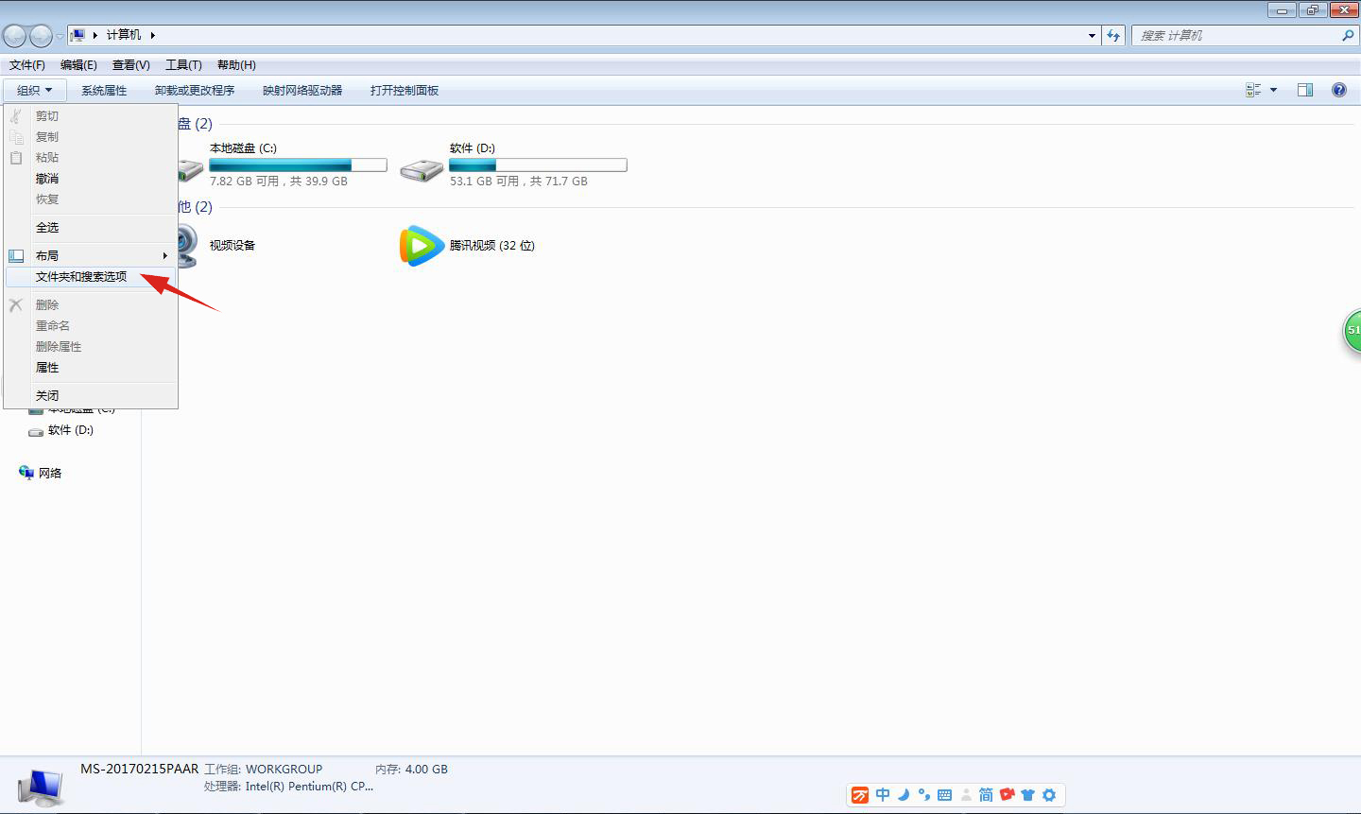Viewport: 1361px width, 814px height.
Task: Click the refresh button beside address bar
Action: click(x=1114, y=35)
